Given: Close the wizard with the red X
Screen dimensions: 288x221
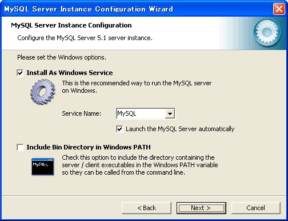Looking at the screenshot, I should coord(279,9).
